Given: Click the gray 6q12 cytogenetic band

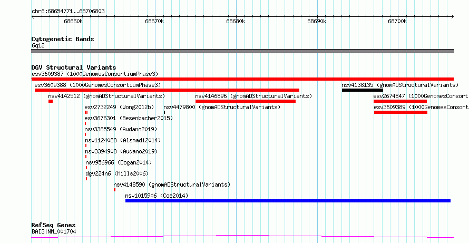Looking at the screenshot, I should pyautogui.click(x=242, y=51).
